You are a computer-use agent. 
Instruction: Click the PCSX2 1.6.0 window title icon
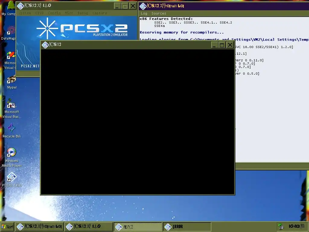(x=21, y=6)
